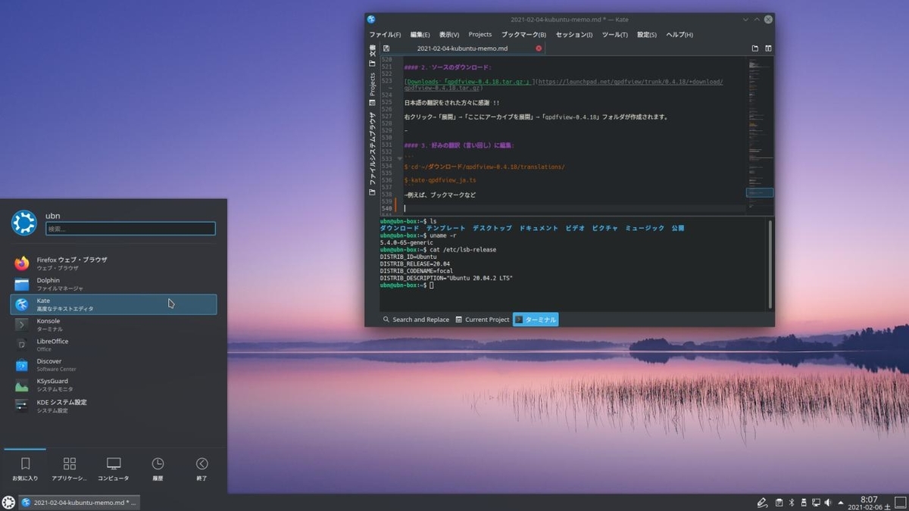Open 表示(V) menu in Kate

pos(449,35)
